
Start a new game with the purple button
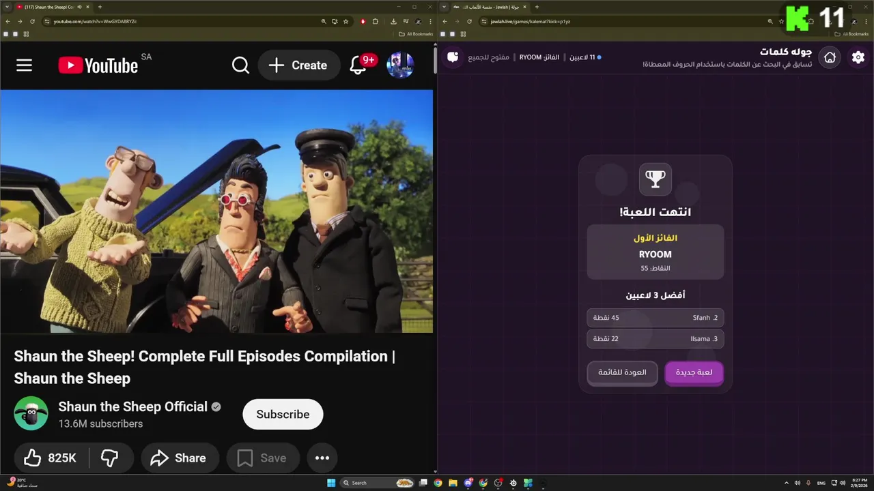[x=694, y=372]
